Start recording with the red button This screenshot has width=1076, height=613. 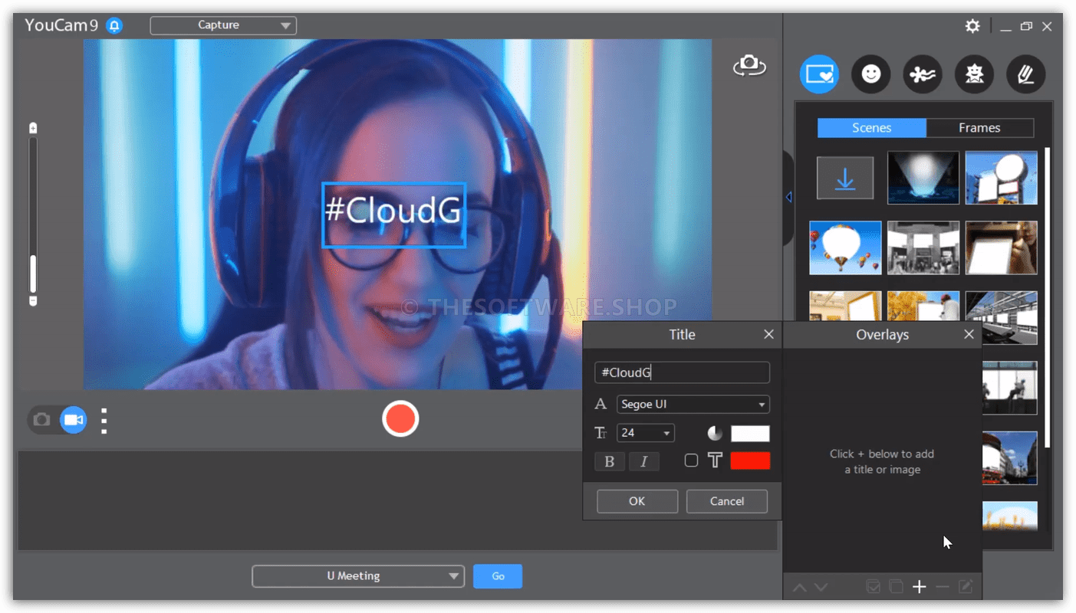tap(400, 419)
